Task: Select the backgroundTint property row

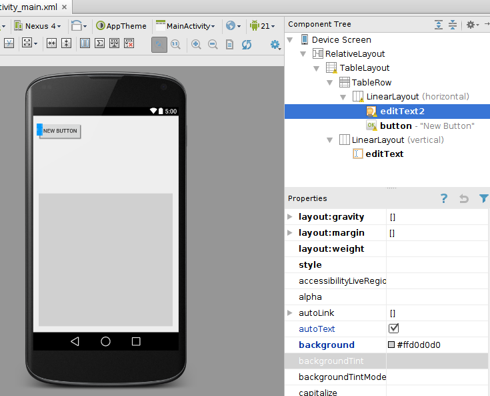Action: (x=386, y=361)
